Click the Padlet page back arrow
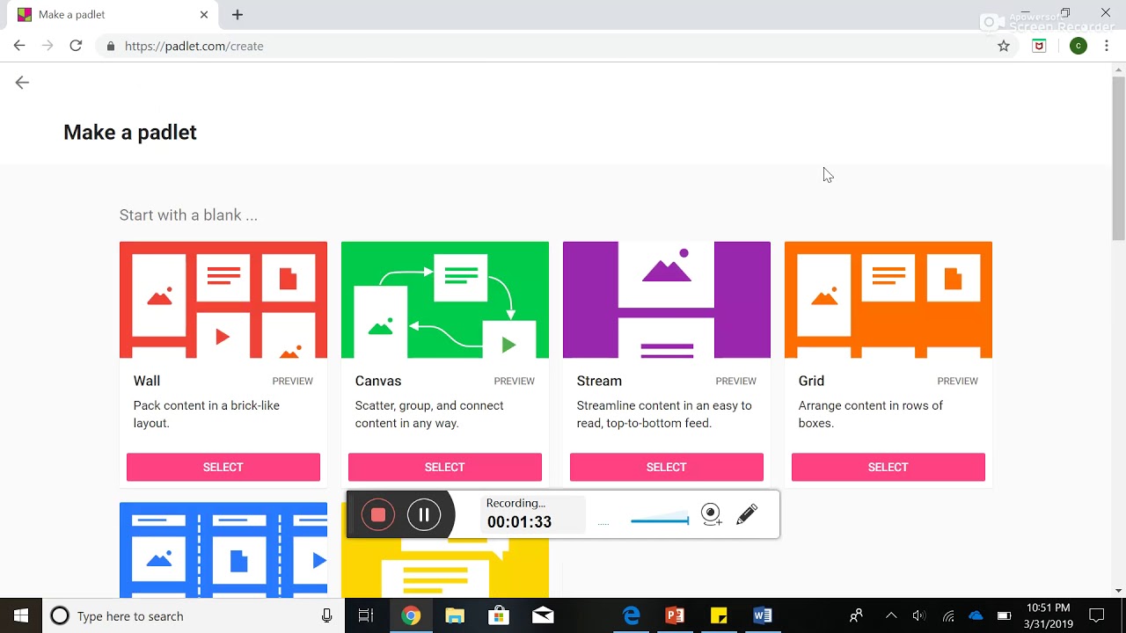Image resolution: width=1126 pixels, height=633 pixels. click(22, 83)
